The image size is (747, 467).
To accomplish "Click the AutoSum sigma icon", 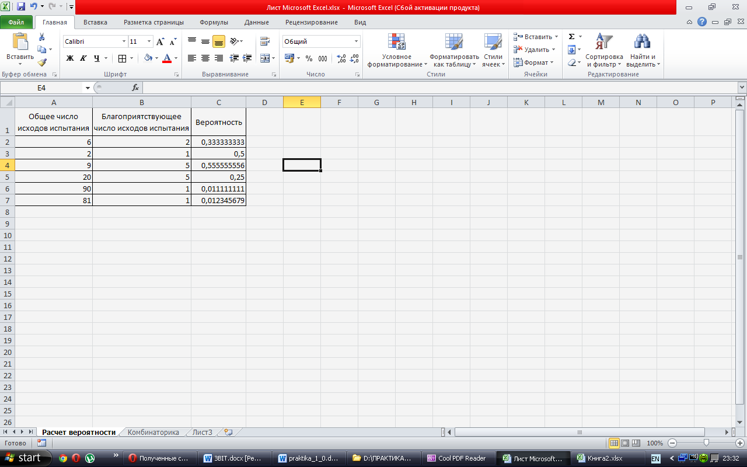I will pos(572,37).
